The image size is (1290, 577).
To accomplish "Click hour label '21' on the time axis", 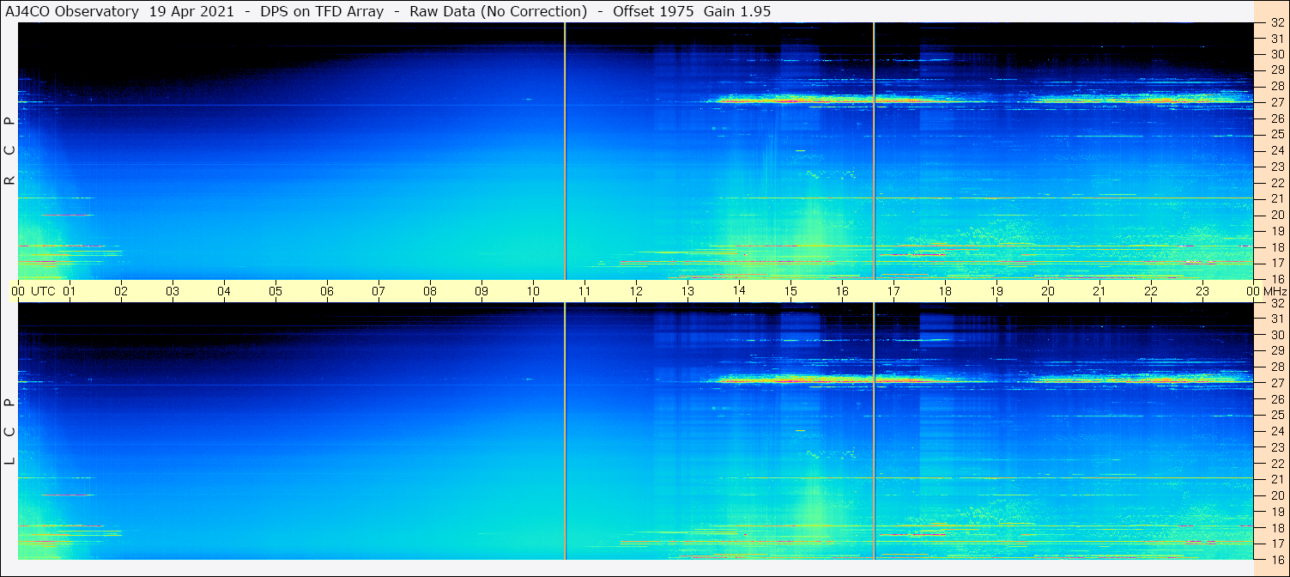I will coord(1099,291).
